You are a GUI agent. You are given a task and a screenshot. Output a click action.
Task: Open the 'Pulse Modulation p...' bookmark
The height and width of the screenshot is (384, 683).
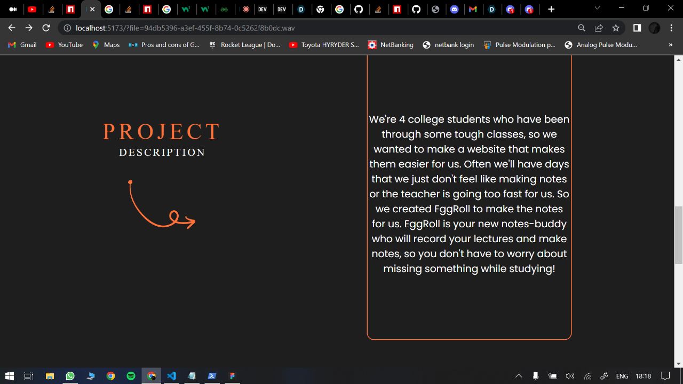(520, 45)
